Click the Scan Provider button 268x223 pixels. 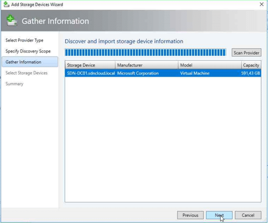point(246,52)
